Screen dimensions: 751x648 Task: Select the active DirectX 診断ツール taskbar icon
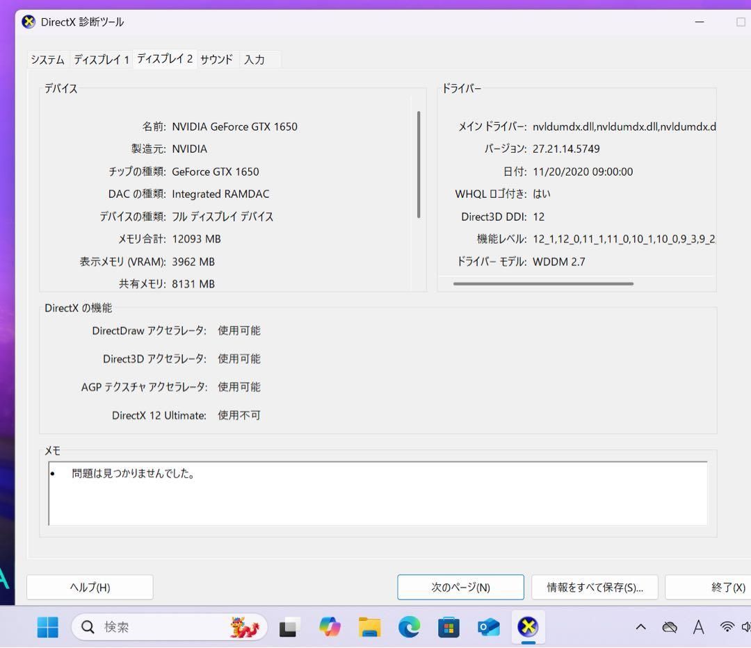[x=528, y=626]
